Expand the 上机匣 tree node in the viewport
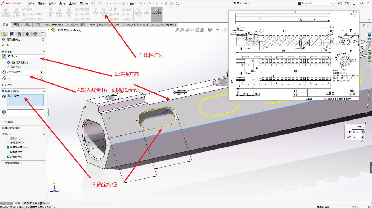This screenshot has height=209, width=372. tap(49, 30)
